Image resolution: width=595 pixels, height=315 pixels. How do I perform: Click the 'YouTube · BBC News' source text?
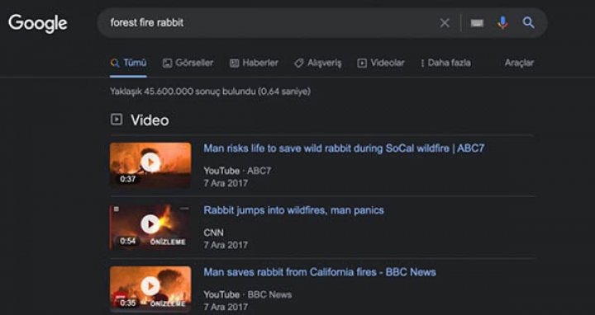click(247, 294)
